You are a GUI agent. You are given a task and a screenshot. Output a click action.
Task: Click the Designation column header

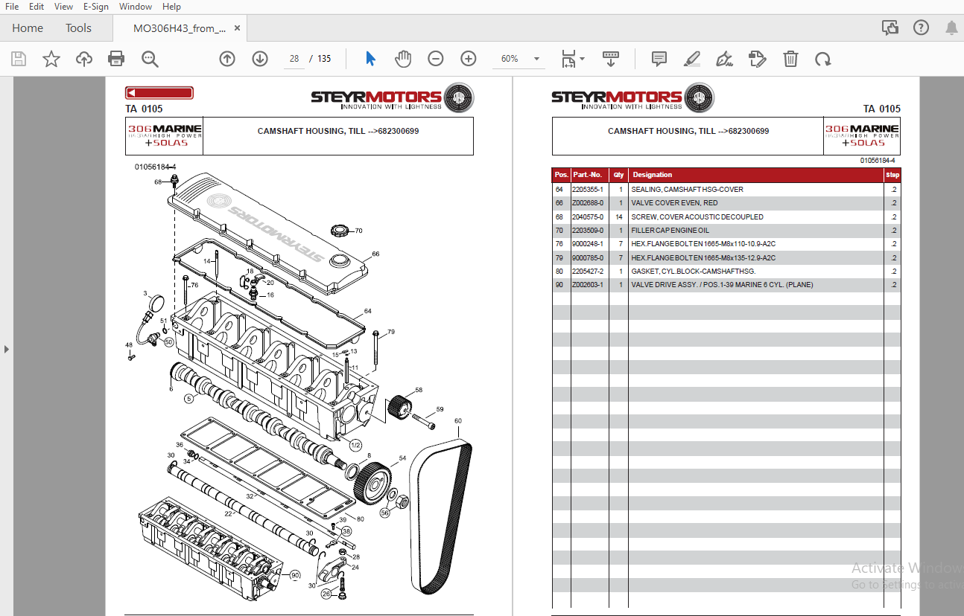653,175
